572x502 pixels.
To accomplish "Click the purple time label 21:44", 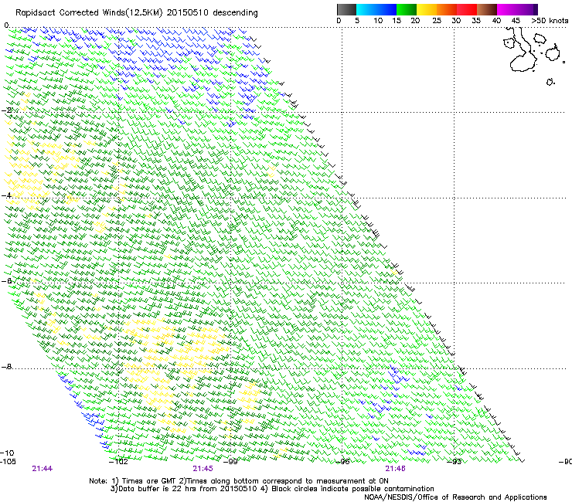I will tap(43, 469).
